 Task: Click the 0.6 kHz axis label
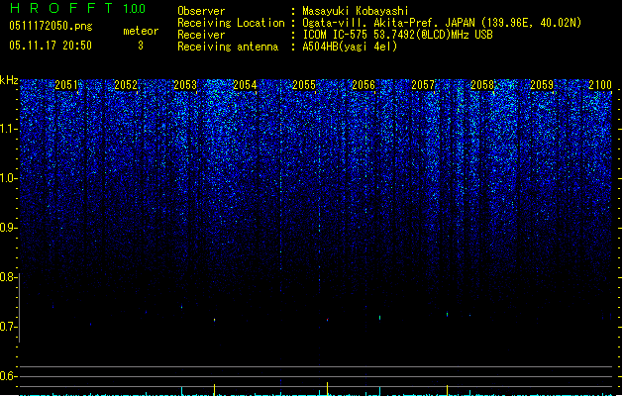(x=8, y=376)
